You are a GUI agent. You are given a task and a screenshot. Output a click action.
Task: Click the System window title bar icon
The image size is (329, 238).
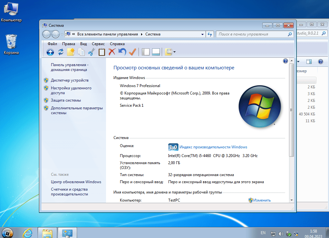click(x=45, y=25)
